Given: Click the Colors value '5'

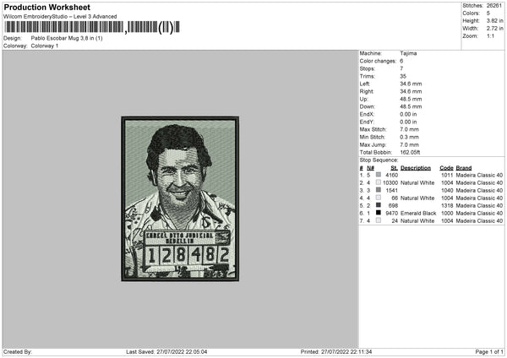Looking at the screenshot, I should (488, 14).
